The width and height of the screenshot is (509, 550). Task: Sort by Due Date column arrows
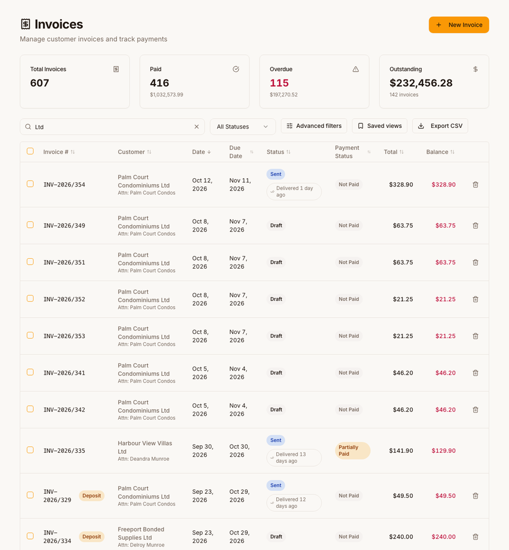click(251, 152)
